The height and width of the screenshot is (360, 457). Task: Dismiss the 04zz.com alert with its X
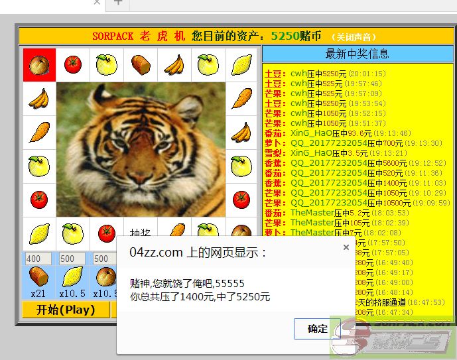click(346, 247)
